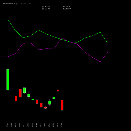Click the low price value L: 28.00
This screenshot has width=131, height=131.
(67, 9)
